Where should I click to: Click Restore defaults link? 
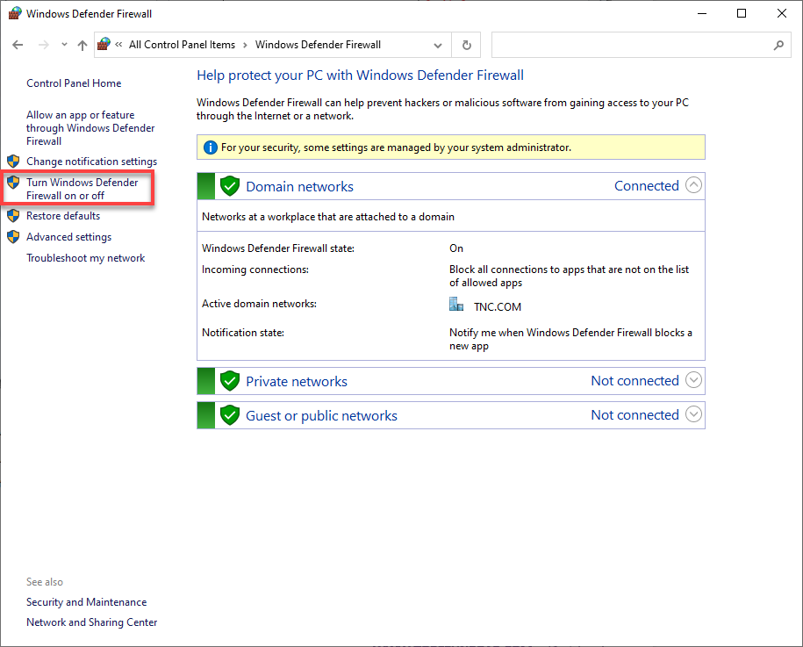[x=63, y=216]
